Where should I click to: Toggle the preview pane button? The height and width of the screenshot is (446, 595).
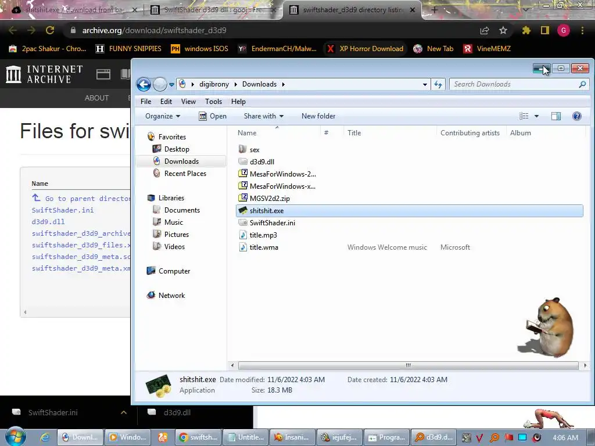(x=556, y=116)
